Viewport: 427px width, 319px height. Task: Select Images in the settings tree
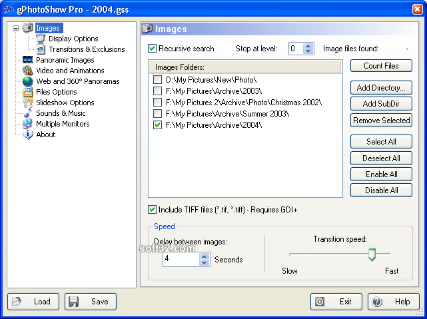coord(48,28)
